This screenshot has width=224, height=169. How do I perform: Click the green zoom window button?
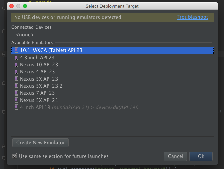pyautogui.click(x=25, y=6)
